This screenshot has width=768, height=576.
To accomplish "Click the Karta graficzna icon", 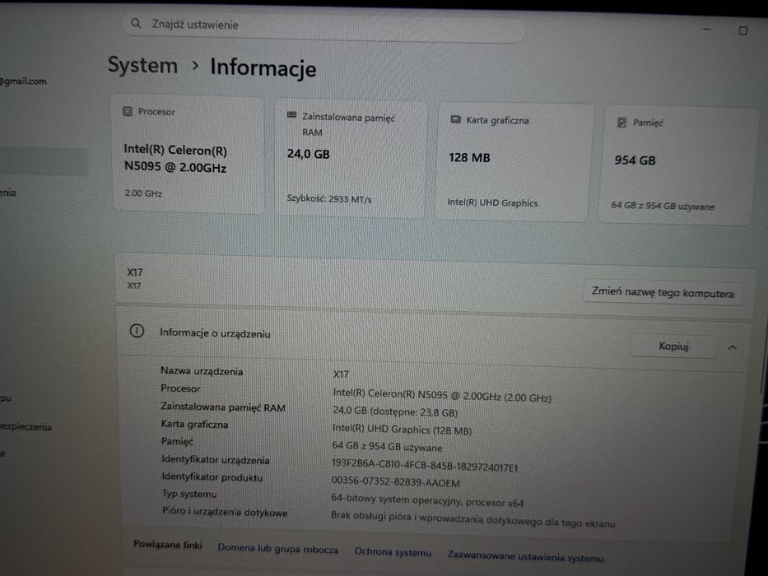I will [x=455, y=119].
